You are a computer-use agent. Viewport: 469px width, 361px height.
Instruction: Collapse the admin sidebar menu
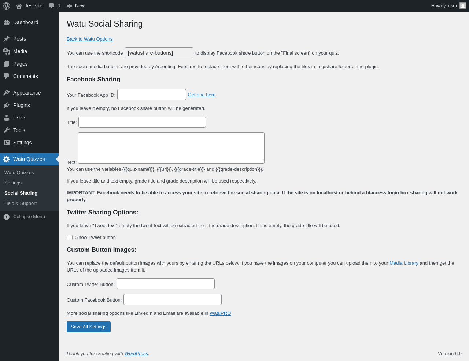24,217
